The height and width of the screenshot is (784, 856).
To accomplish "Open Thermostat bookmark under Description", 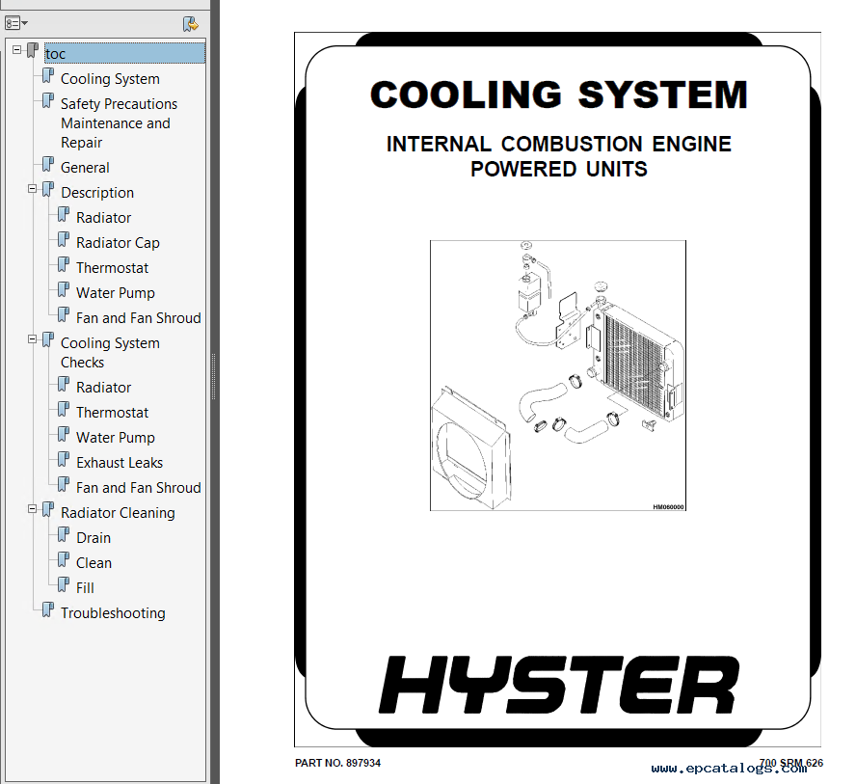I will pos(112,268).
